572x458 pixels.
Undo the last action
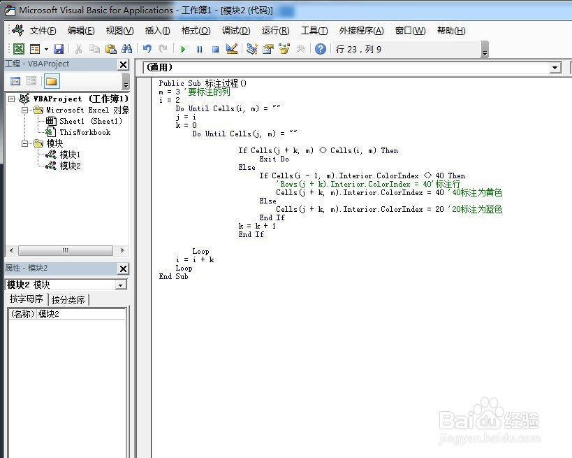147,49
